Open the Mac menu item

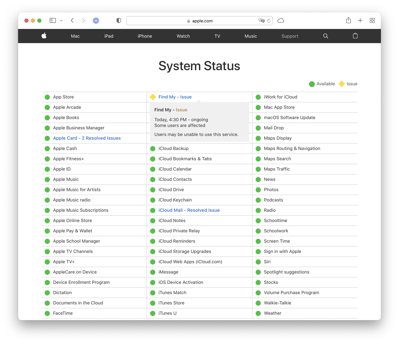coord(75,36)
